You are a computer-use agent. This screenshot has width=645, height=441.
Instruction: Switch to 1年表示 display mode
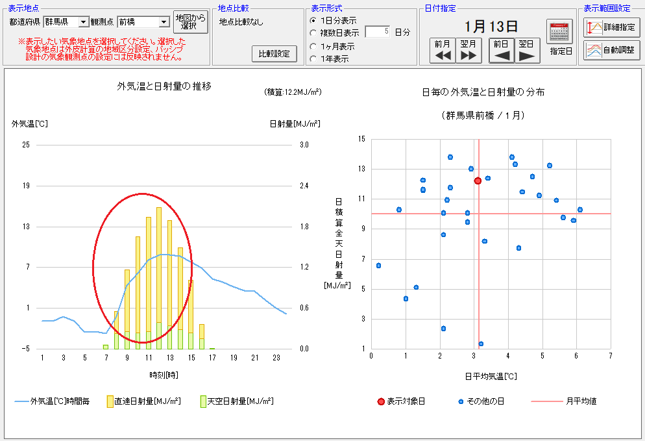pos(313,59)
